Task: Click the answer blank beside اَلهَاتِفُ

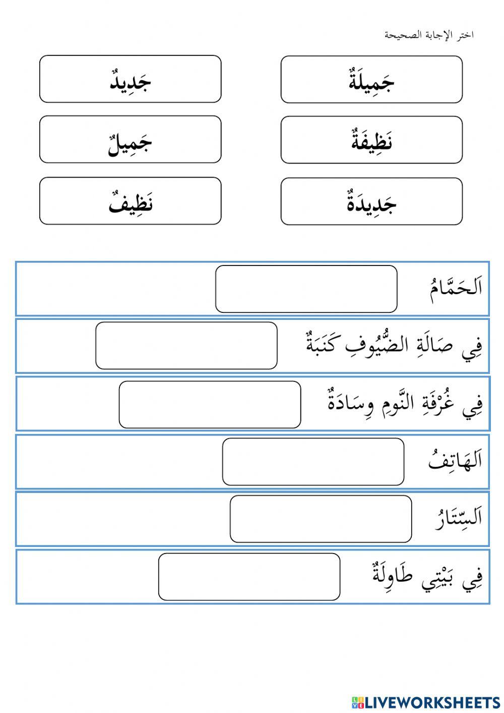Action: (313, 462)
